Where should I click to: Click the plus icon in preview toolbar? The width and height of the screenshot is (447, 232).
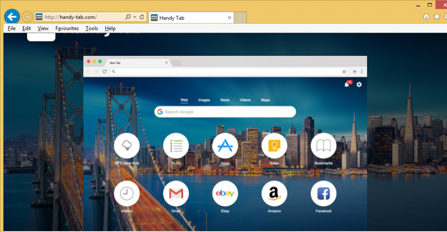click(354, 72)
